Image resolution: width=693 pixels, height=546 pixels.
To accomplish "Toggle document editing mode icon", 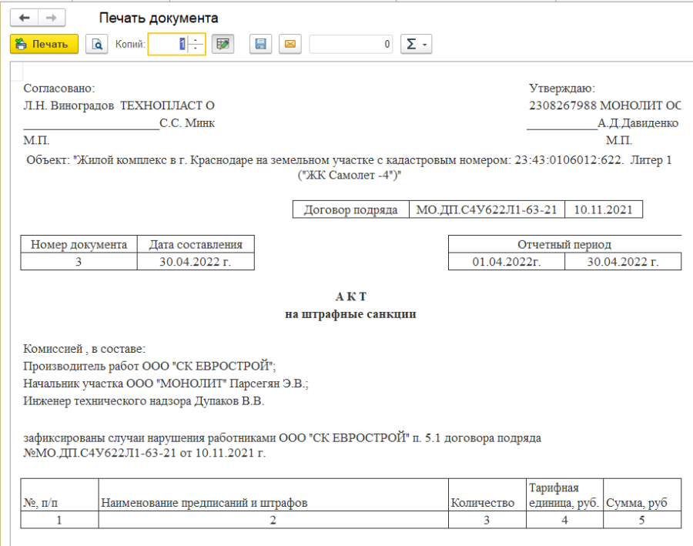I will (223, 45).
